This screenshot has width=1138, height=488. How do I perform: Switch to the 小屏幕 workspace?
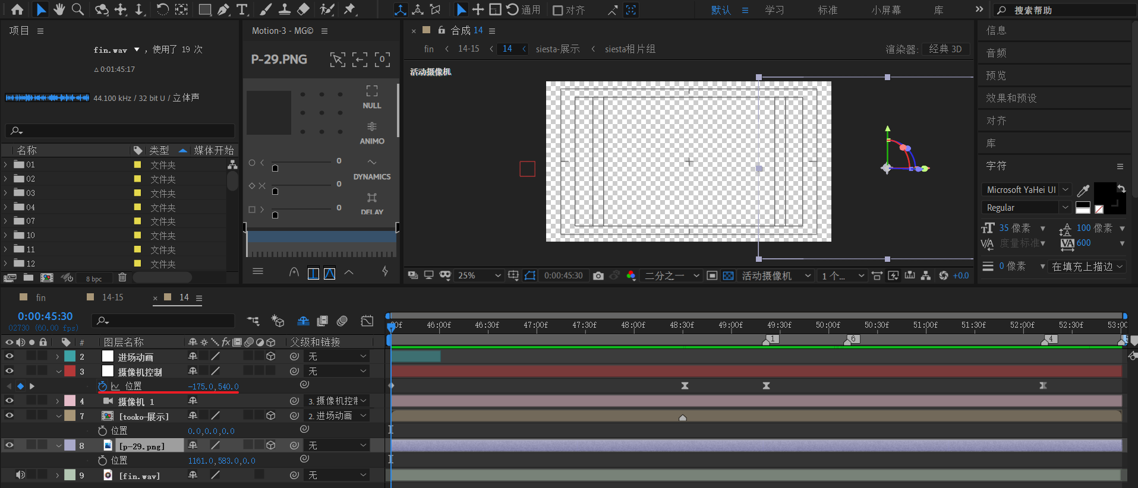[x=886, y=10]
